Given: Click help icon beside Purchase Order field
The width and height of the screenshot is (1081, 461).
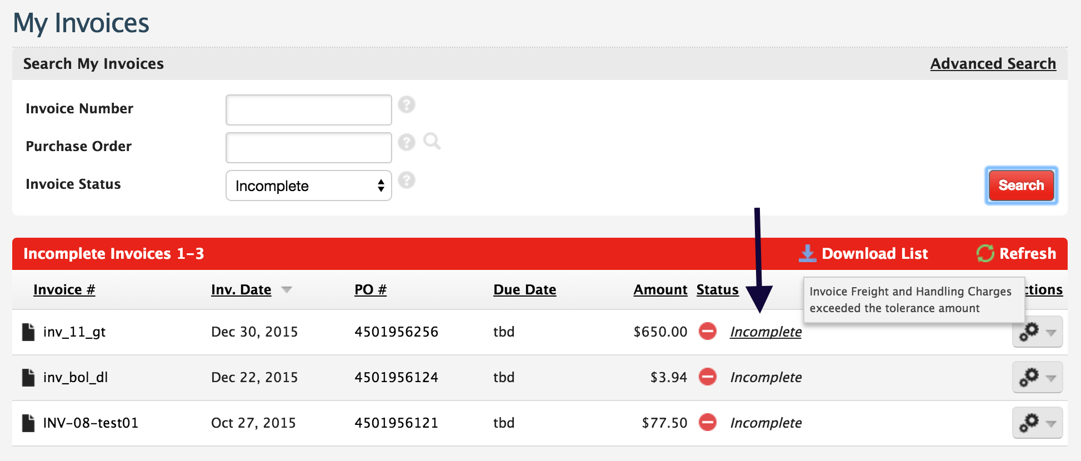Looking at the screenshot, I should click(407, 142).
